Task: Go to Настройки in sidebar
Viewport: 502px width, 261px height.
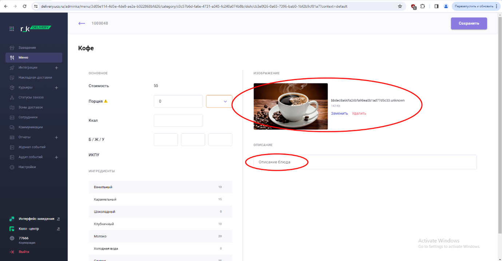Action: (27, 167)
